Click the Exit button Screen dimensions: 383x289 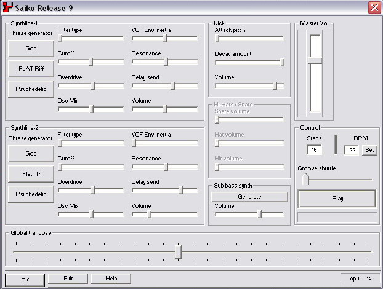(x=68, y=279)
